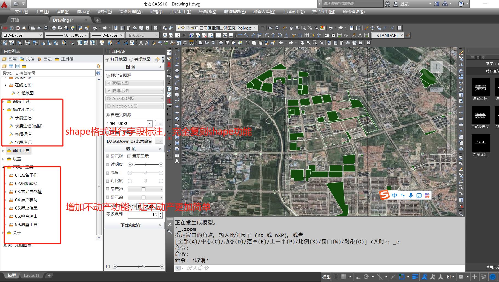This screenshot has width=499, height=282.
Task: Check the 亮度 checkbox
Action: 108,173
